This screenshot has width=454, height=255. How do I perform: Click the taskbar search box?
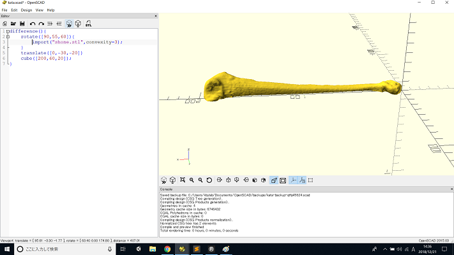coord(65,249)
